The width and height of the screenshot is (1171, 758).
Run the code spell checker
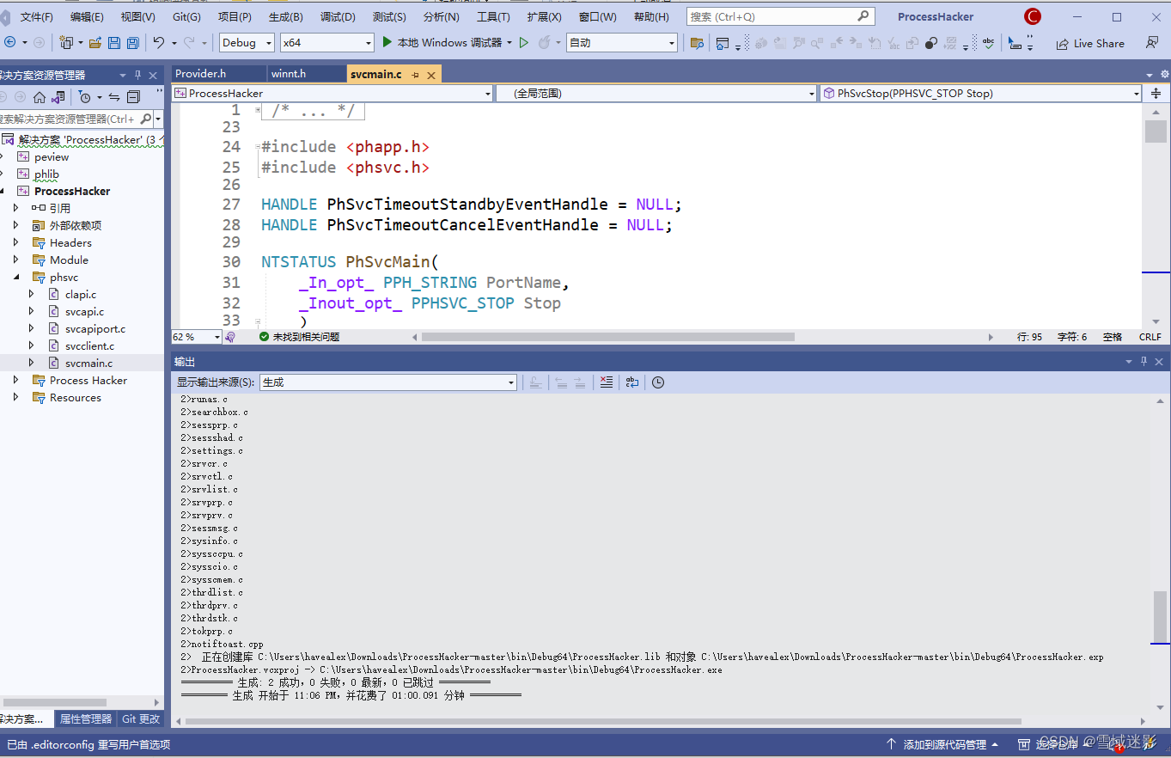click(x=989, y=42)
